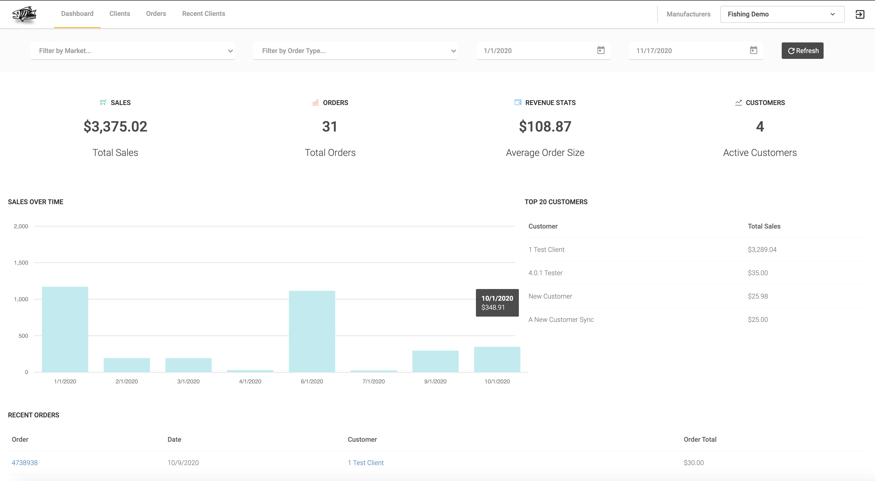Click the logout icon at top right
This screenshot has width=875, height=481.
point(860,14)
